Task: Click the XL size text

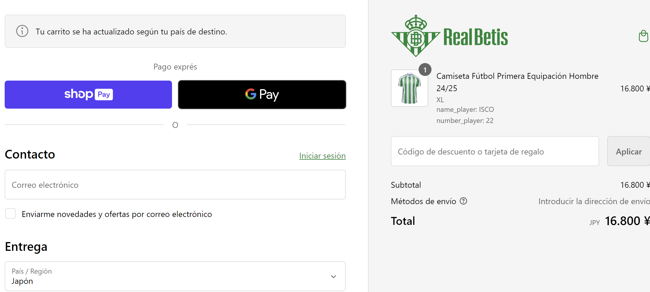Action: pos(440,100)
